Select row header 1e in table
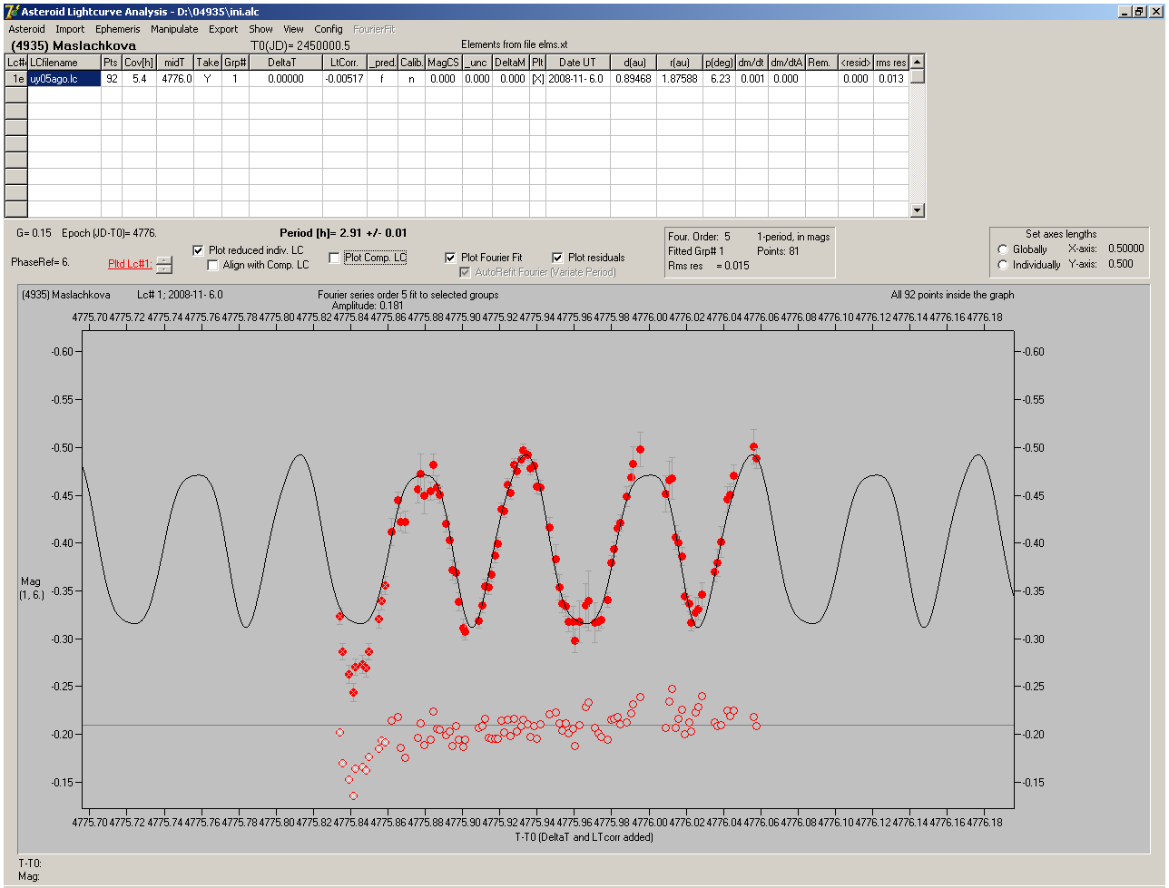Viewport: 1169px width, 888px height. (x=16, y=79)
